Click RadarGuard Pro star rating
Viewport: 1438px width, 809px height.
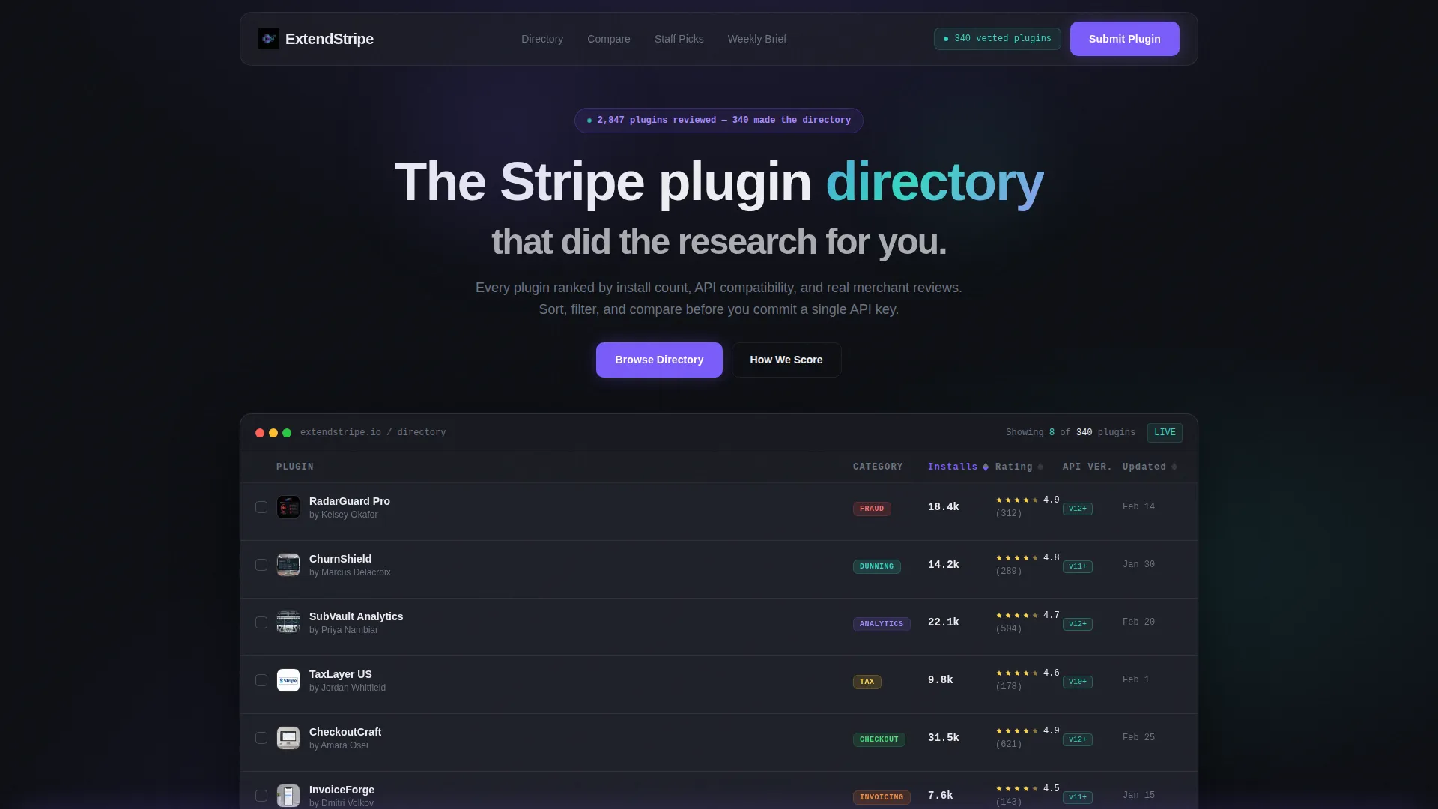pyautogui.click(x=1017, y=500)
